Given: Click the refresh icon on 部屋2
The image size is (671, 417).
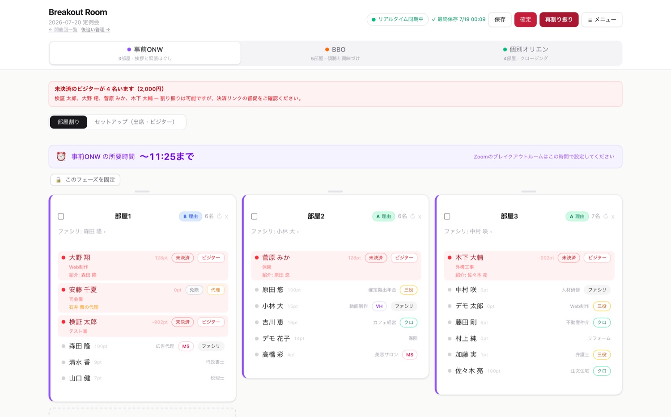Looking at the screenshot, I should tap(412, 216).
